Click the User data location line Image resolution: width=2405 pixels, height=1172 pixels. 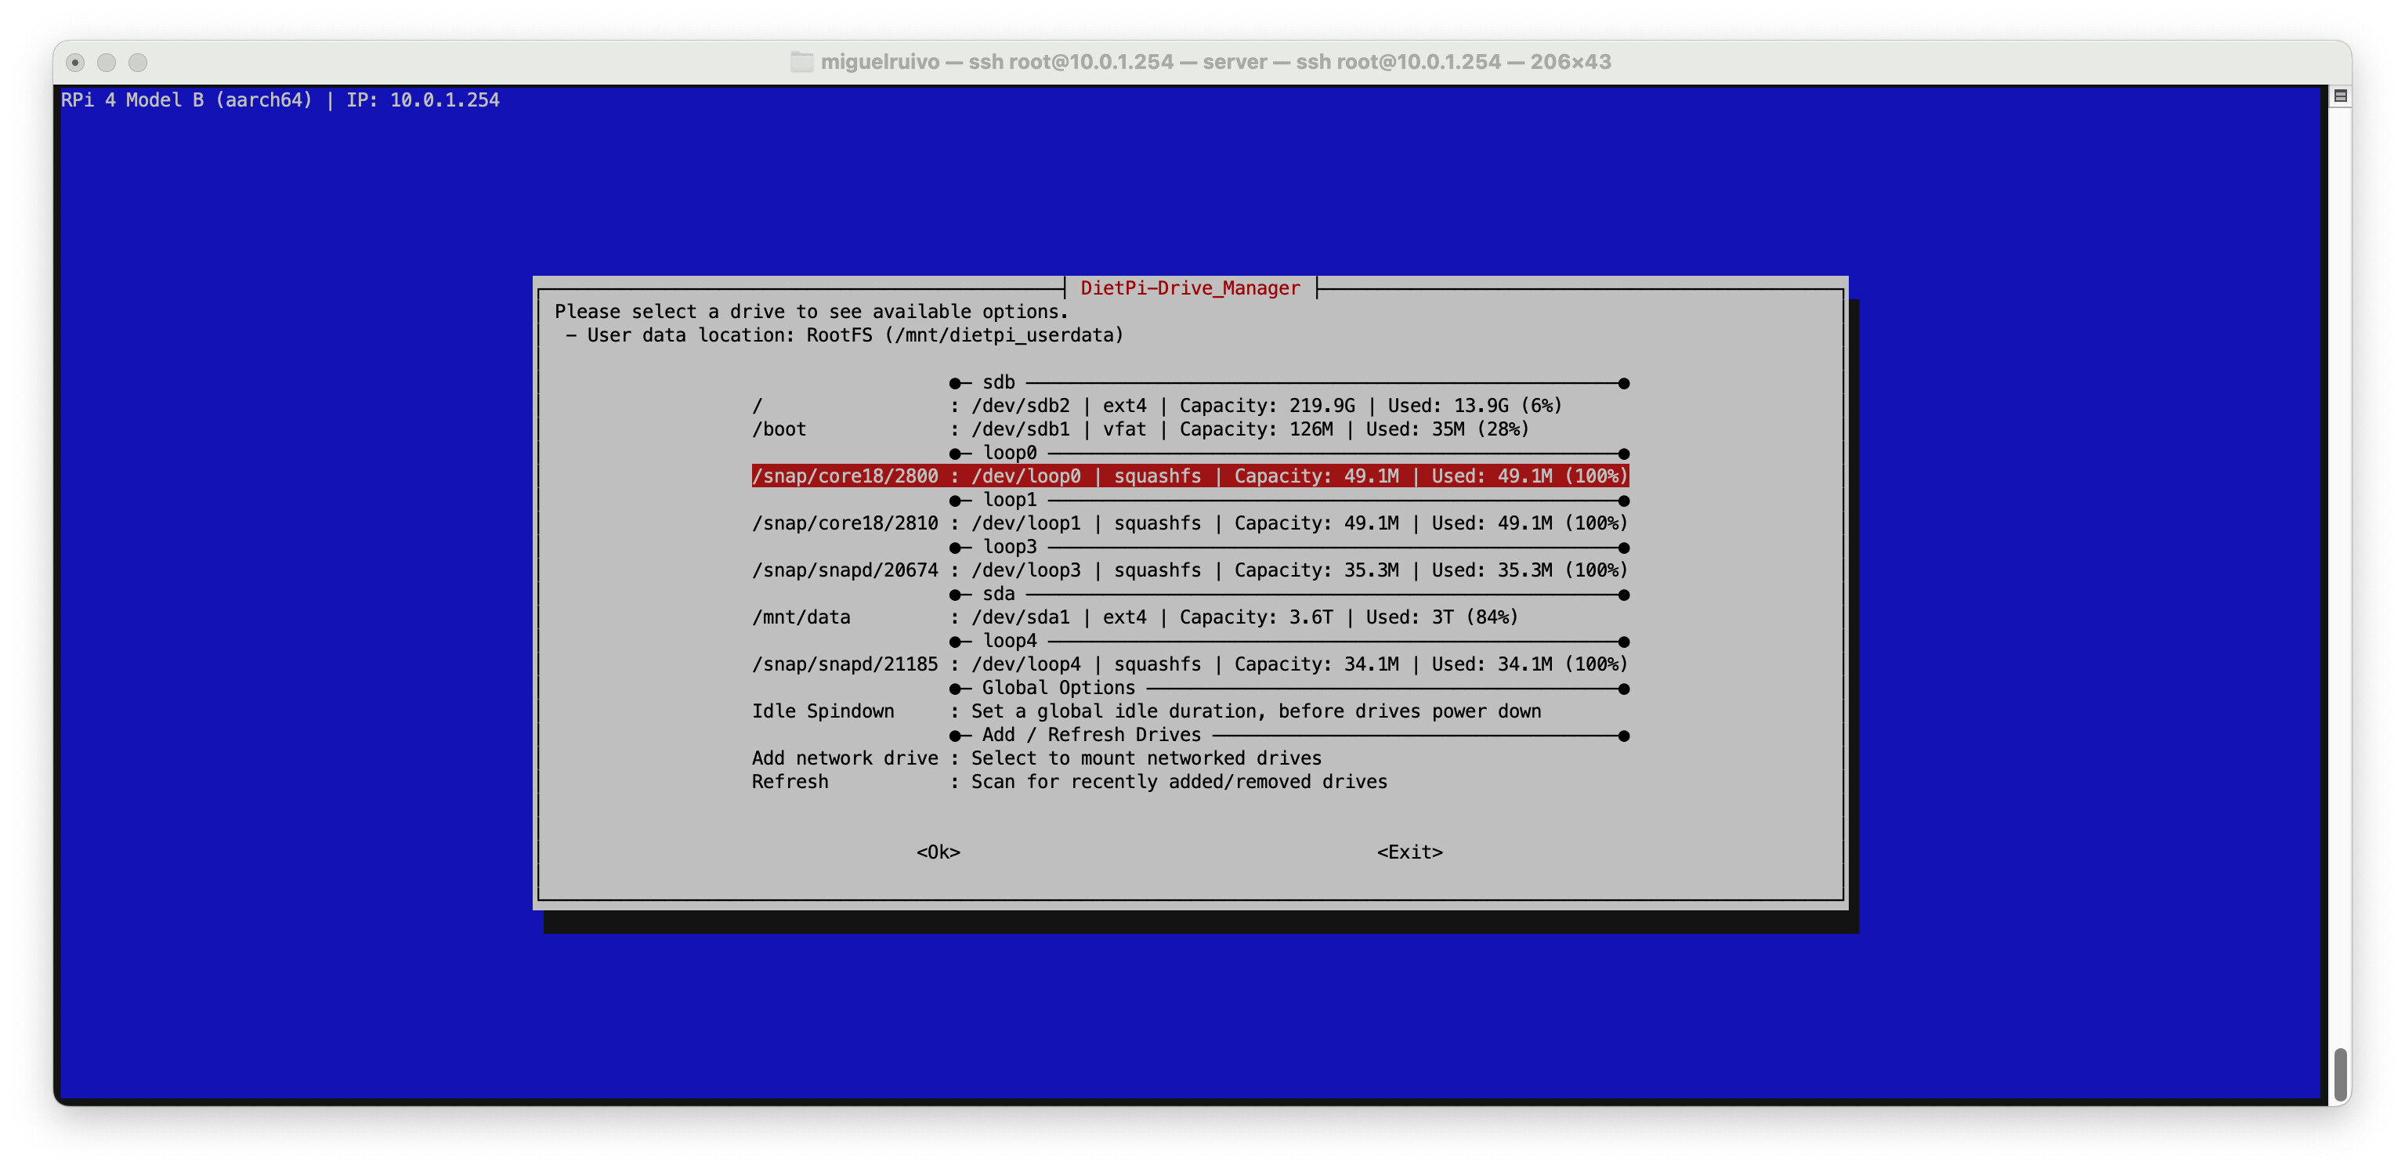pyautogui.click(x=845, y=335)
